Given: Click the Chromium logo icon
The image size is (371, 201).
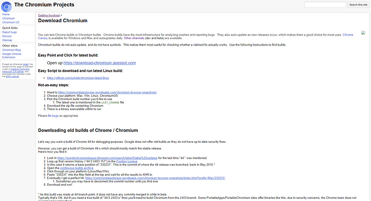Looking at the screenshot, I should [x=6, y=7].
